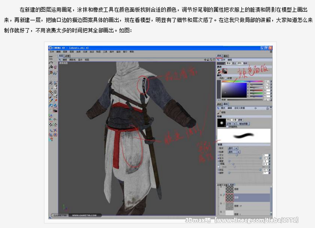Open the 窗口 window menu
315x228 pixels.
(x=125, y=52)
